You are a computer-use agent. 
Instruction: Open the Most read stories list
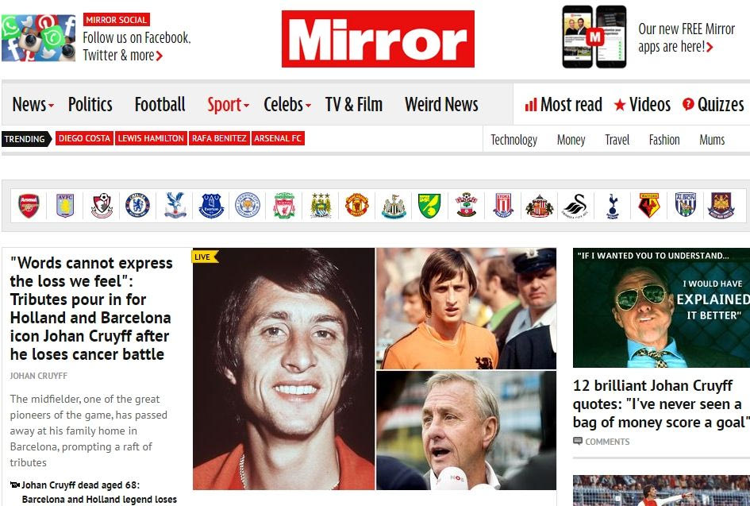pos(563,104)
